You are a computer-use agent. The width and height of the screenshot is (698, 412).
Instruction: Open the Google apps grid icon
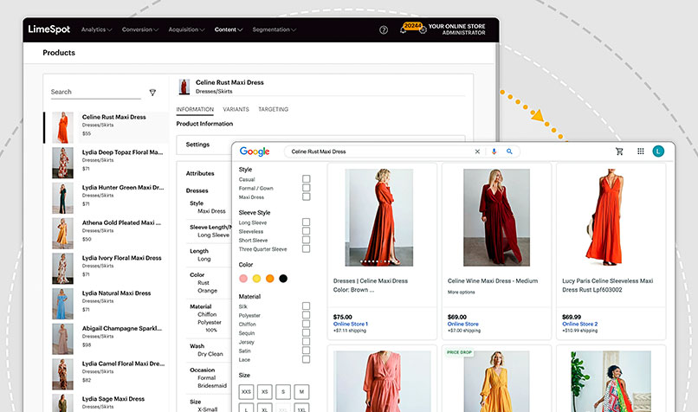pyautogui.click(x=641, y=151)
